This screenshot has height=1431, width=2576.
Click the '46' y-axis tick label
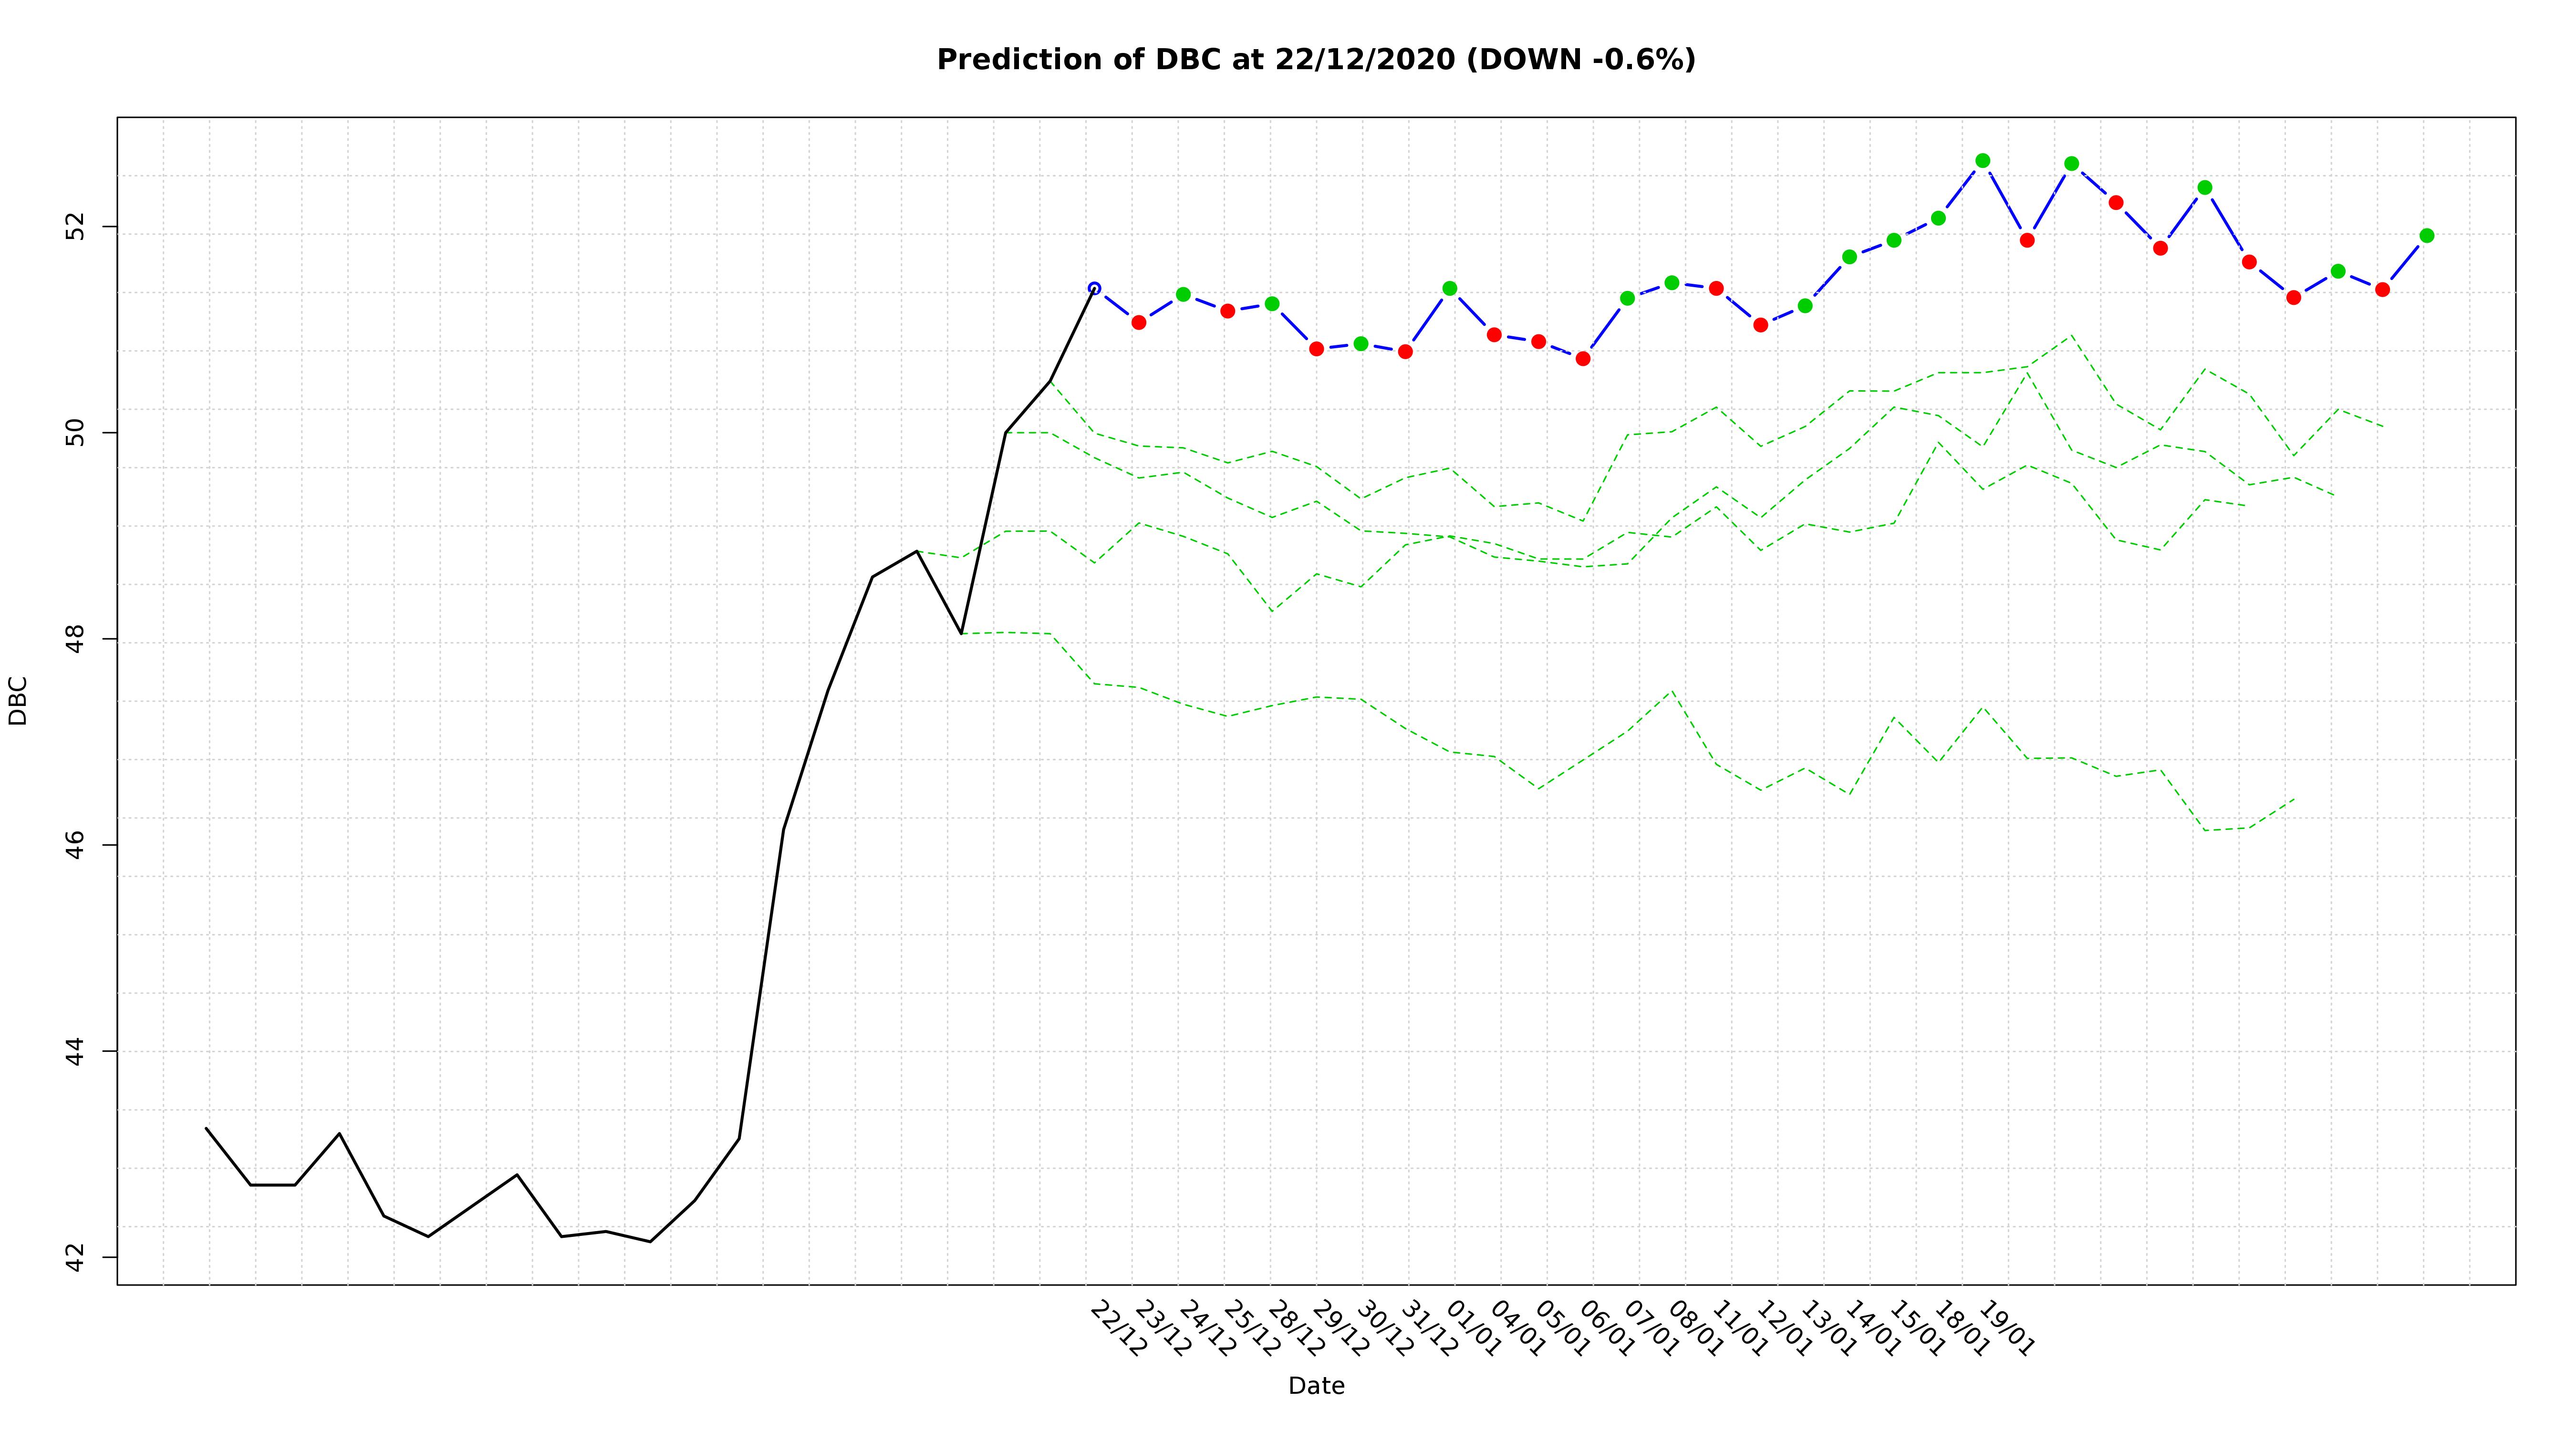click(76, 845)
